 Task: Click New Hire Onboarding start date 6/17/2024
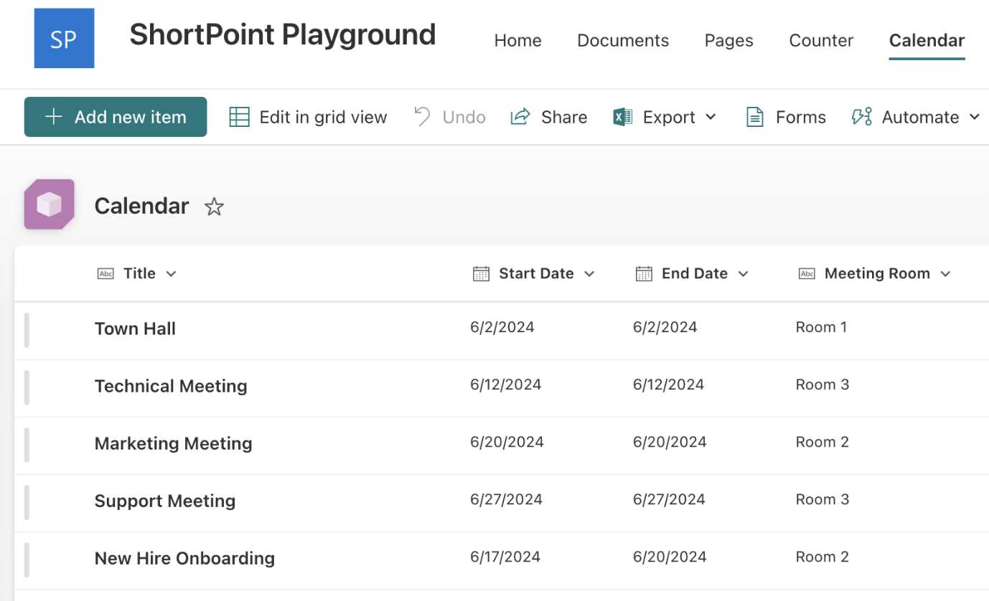(505, 557)
